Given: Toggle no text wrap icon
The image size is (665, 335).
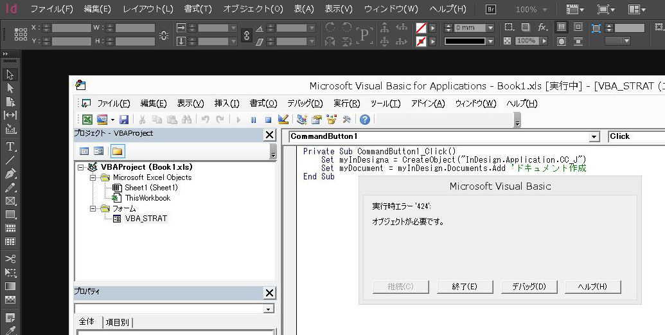Looking at the screenshot, I should pos(562,27).
